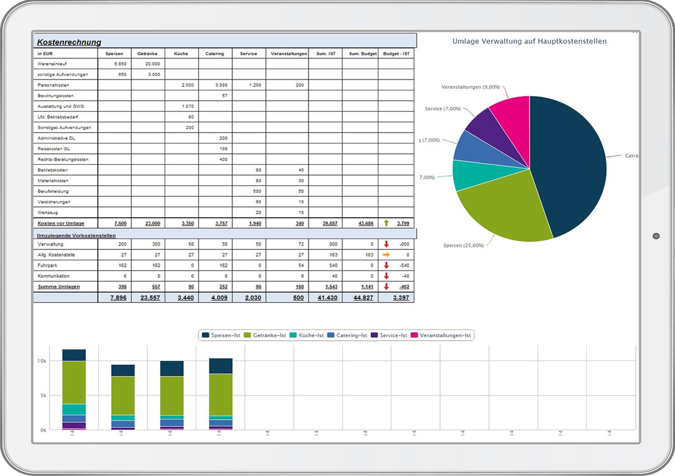Click the orange right arrow in Allg. Kostenstelle row

click(x=386, y=255)
